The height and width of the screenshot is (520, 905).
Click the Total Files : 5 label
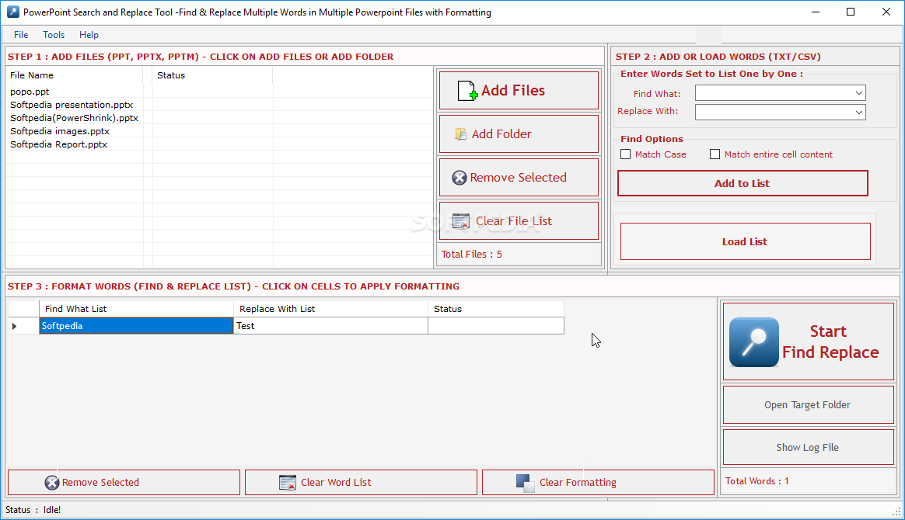[471, 255]
